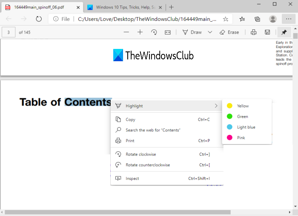The width and height of the screenshot is (298, 216).
Task: Click the printer icon in PDF toolbar
Action: (254, 32)
